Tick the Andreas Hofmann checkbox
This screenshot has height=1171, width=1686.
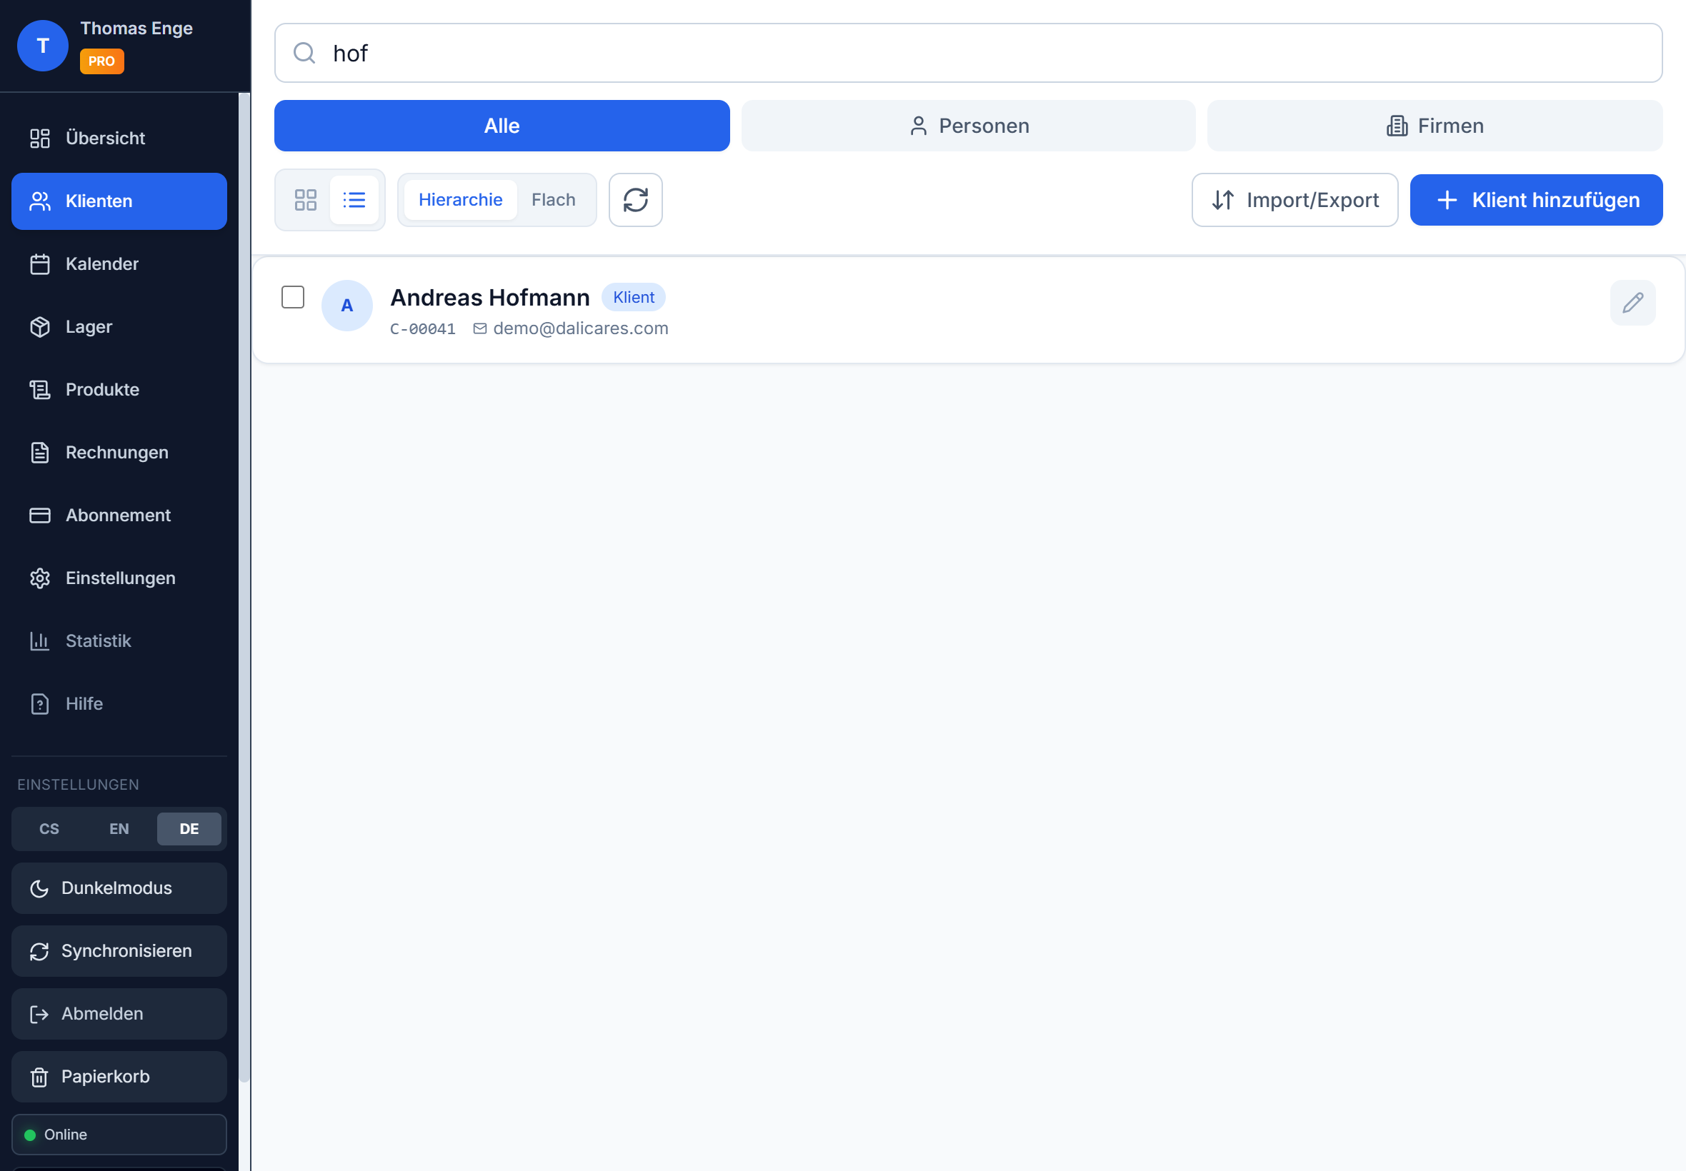[x=293, y=297]
